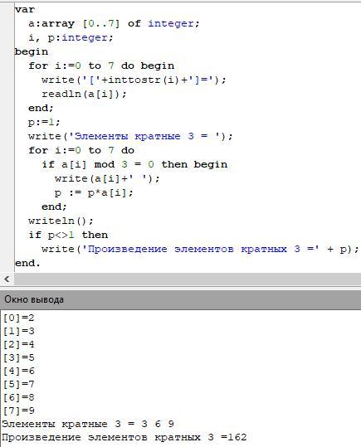The width and height of the screenshot is (361, 447).
Task: Click the 'readln(a[i]);' statement
Action: tap(84, 94)
